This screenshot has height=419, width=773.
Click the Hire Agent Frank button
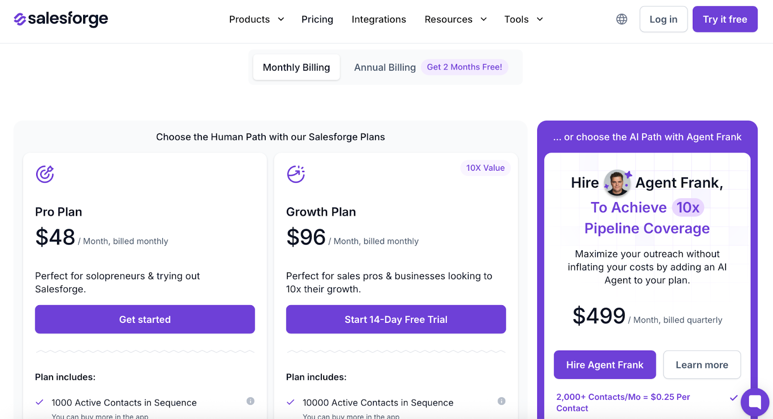[604, 365]
